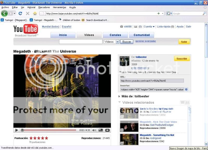Screen dimensions: 208x150
Task: Add Something I'm Not to quick list
Action: [122, 143]
